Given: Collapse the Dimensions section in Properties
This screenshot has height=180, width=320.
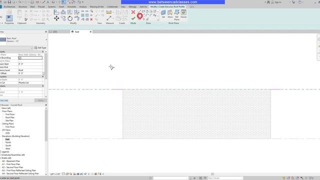Looking at the screenshot, I should coord(43,86).
